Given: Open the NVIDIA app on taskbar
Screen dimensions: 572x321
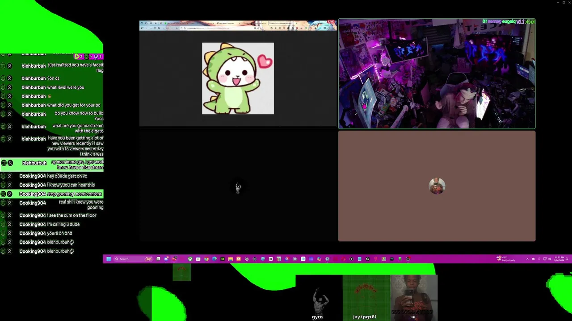Looking at the screenshot, I should tap(222, 259).
